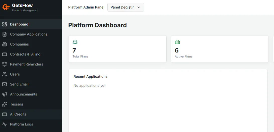Click the No applications yet message
The image size is (274, 132).
click(90, 86)
